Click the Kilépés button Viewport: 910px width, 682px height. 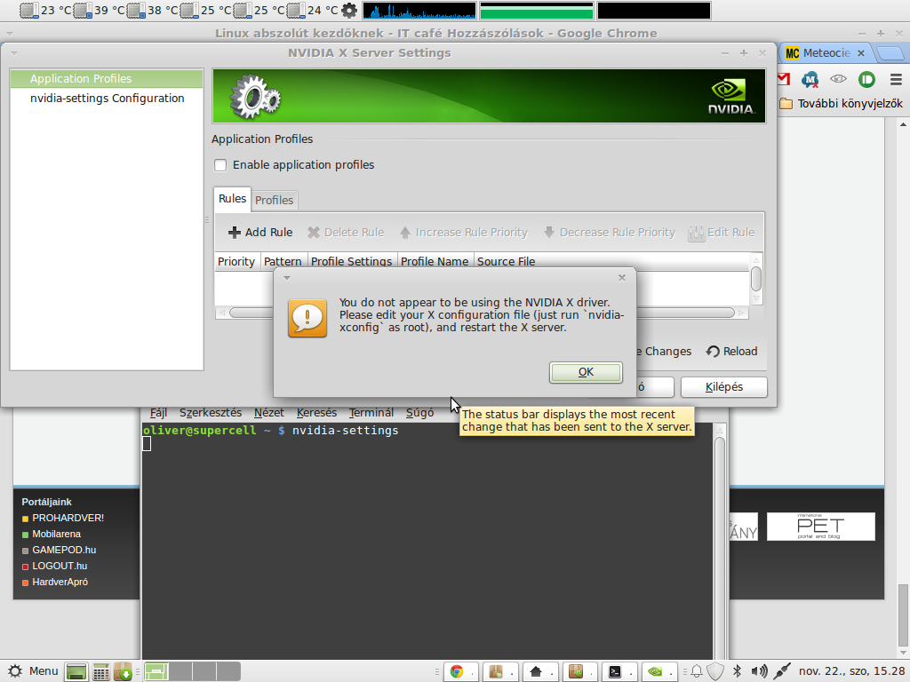coord(723,387)
